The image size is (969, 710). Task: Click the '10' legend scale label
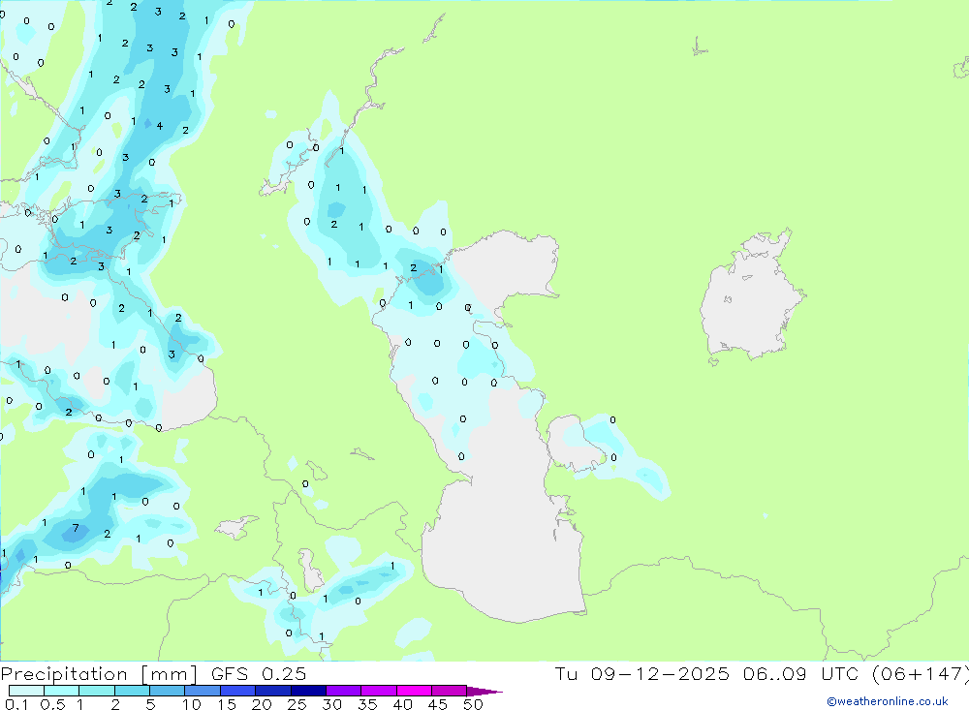[x=192, y=704]
